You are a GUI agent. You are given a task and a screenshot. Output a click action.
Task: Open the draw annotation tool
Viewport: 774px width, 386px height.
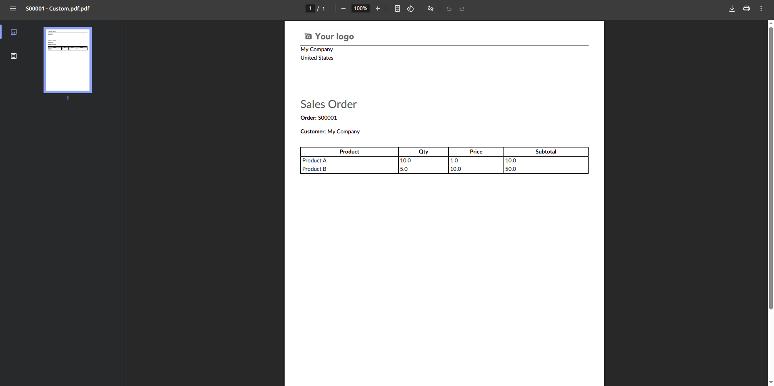click(x=431, y=8)
